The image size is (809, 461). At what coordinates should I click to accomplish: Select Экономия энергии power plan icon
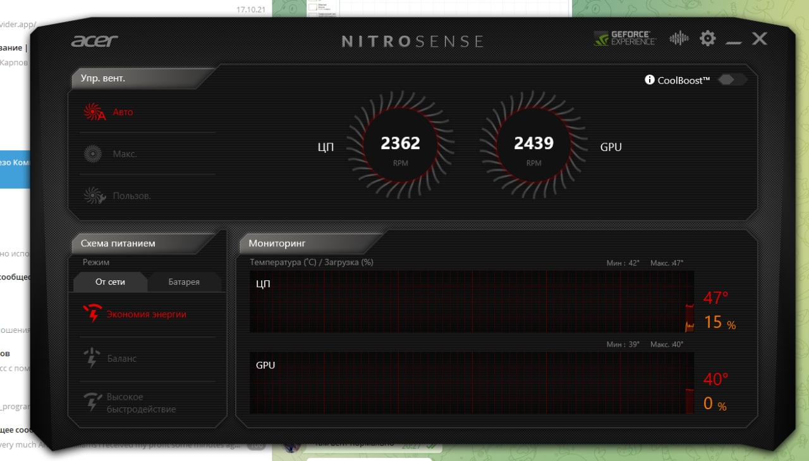click(x=93, y=314)
